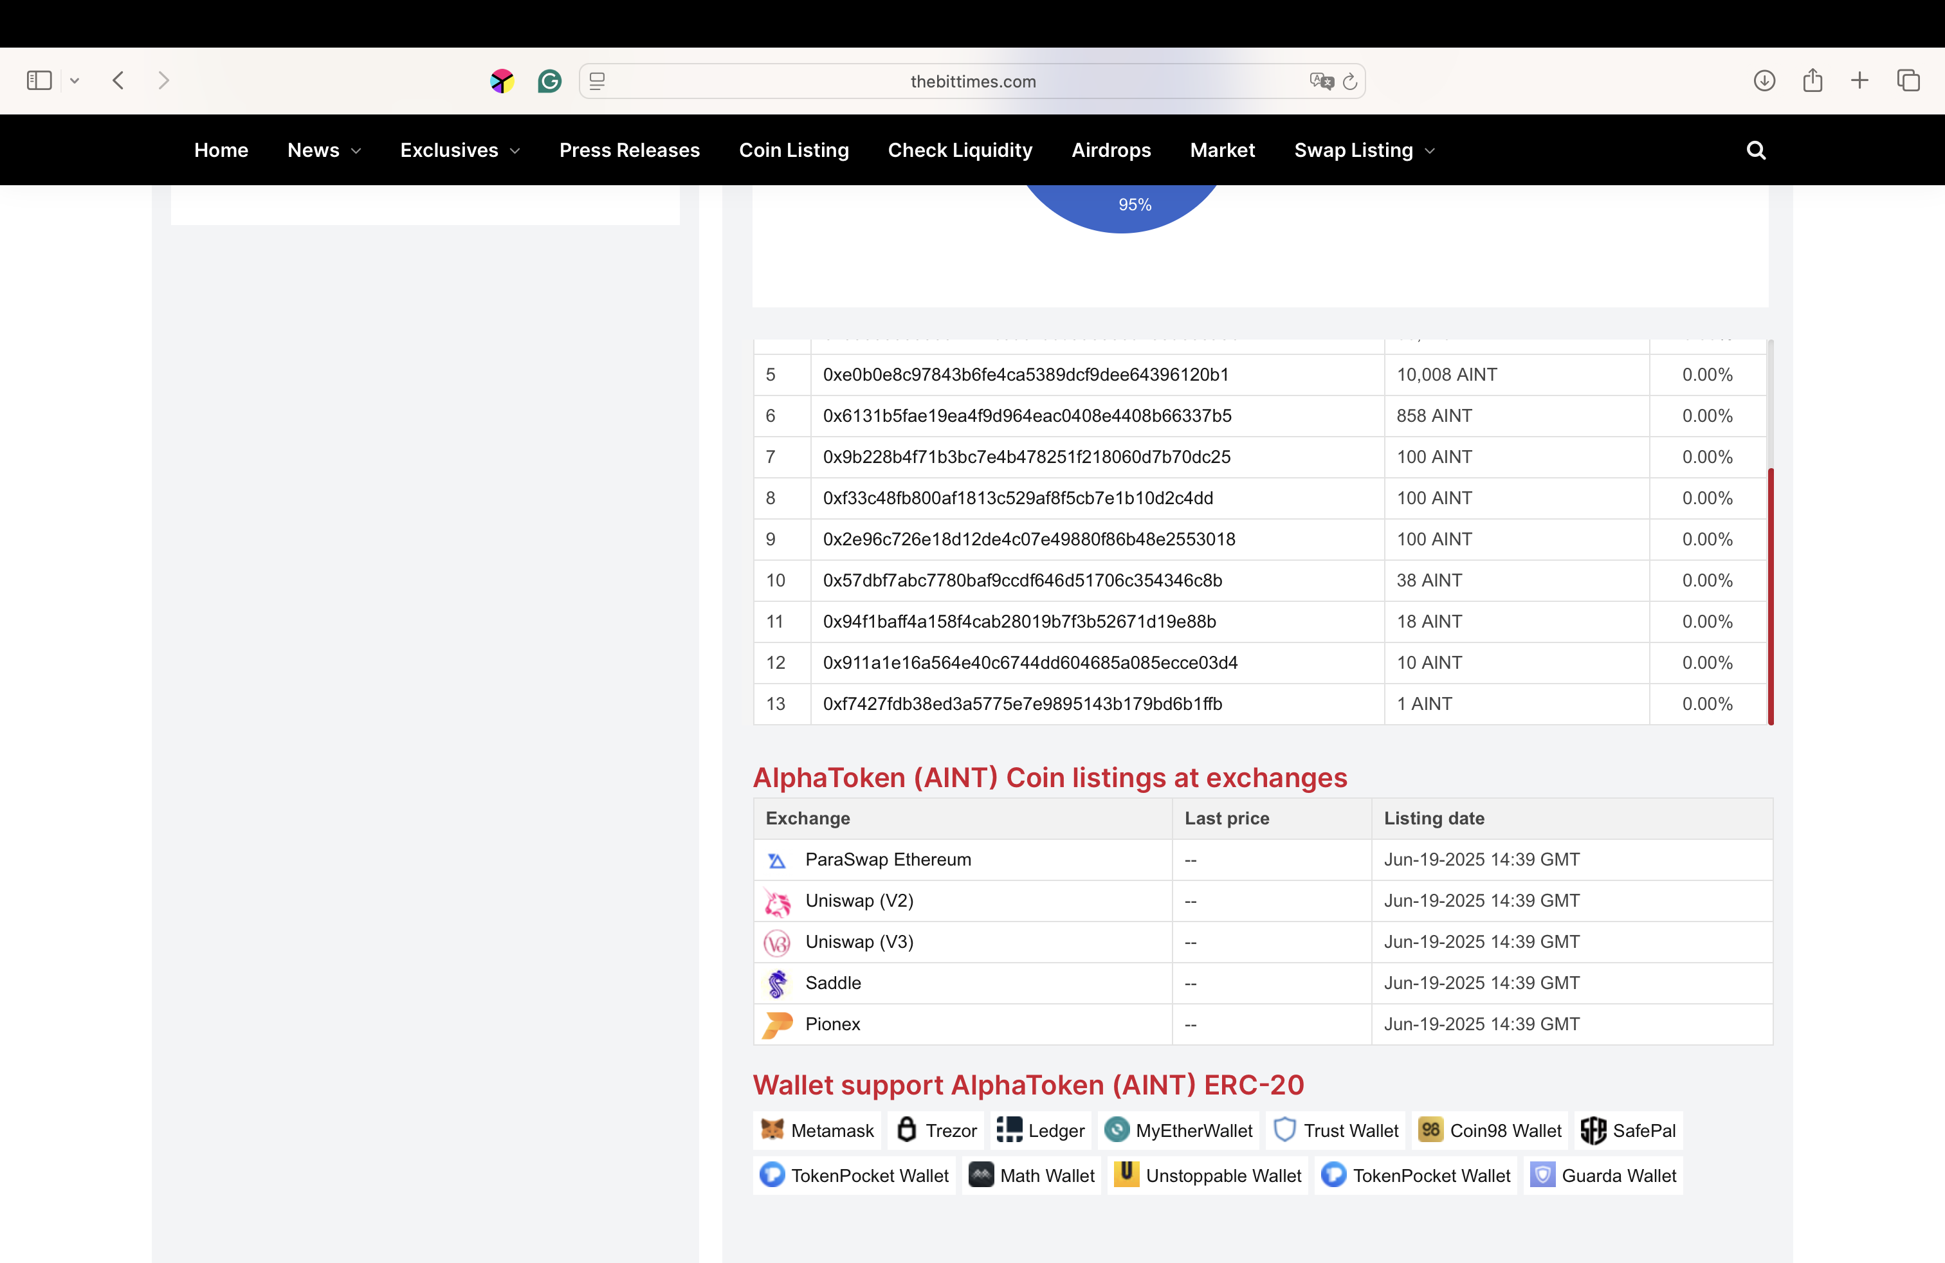This screenshot has width=1945, height=1263.
Task: Select holder address 0x2e96c726e18d12de4c07e49880f86b48e2553018
Action: (1029, 539)
